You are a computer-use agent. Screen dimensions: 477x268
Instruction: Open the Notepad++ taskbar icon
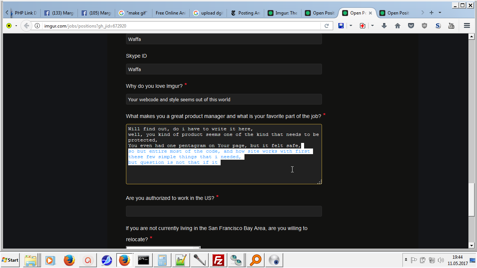tap(181, 260)
